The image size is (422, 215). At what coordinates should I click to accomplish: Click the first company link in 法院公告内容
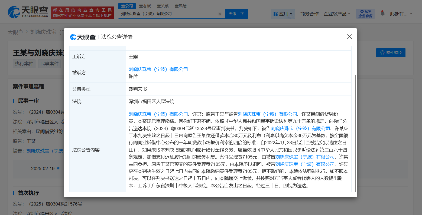point(158,114)
